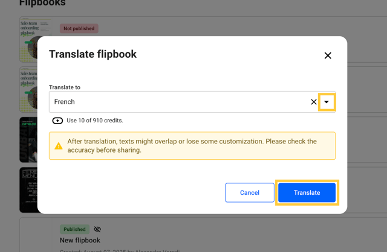This screenshot has height=252, width=387.
Task: Click the blue Translate button
Action: (x=307, y=192)
